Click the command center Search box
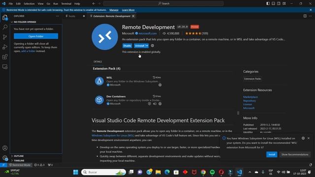The image size is (315, 177). [163, 3]
